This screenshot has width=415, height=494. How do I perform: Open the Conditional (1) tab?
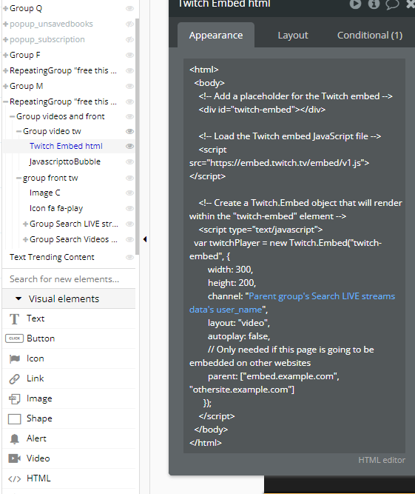[x=370, y=36]
